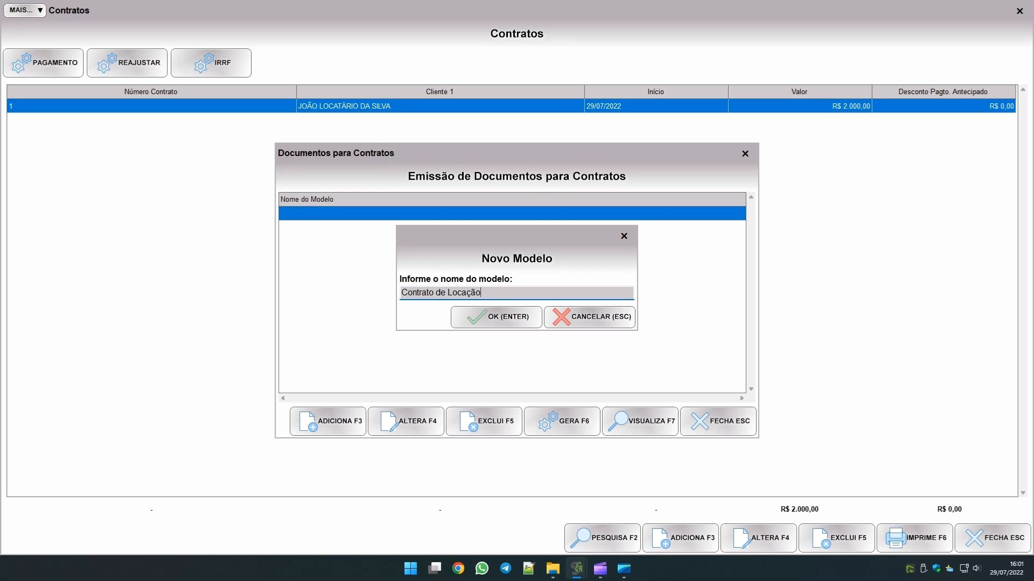This screenshot has height=581, width=1034.
Task: Expand the MAIS... dropdown menu
Action: point(25,10)
